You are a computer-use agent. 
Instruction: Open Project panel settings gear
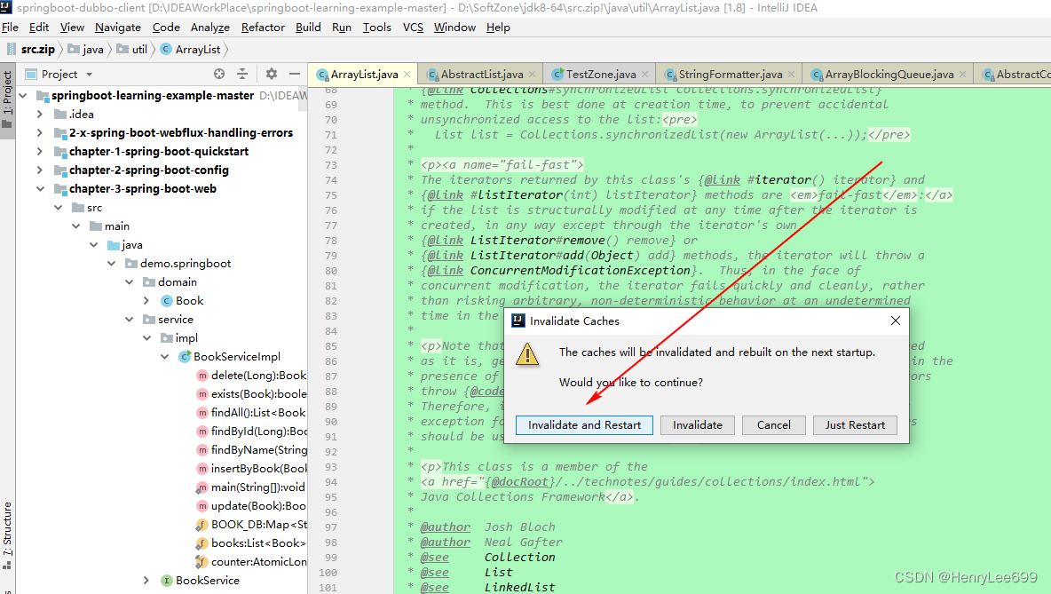271,74
